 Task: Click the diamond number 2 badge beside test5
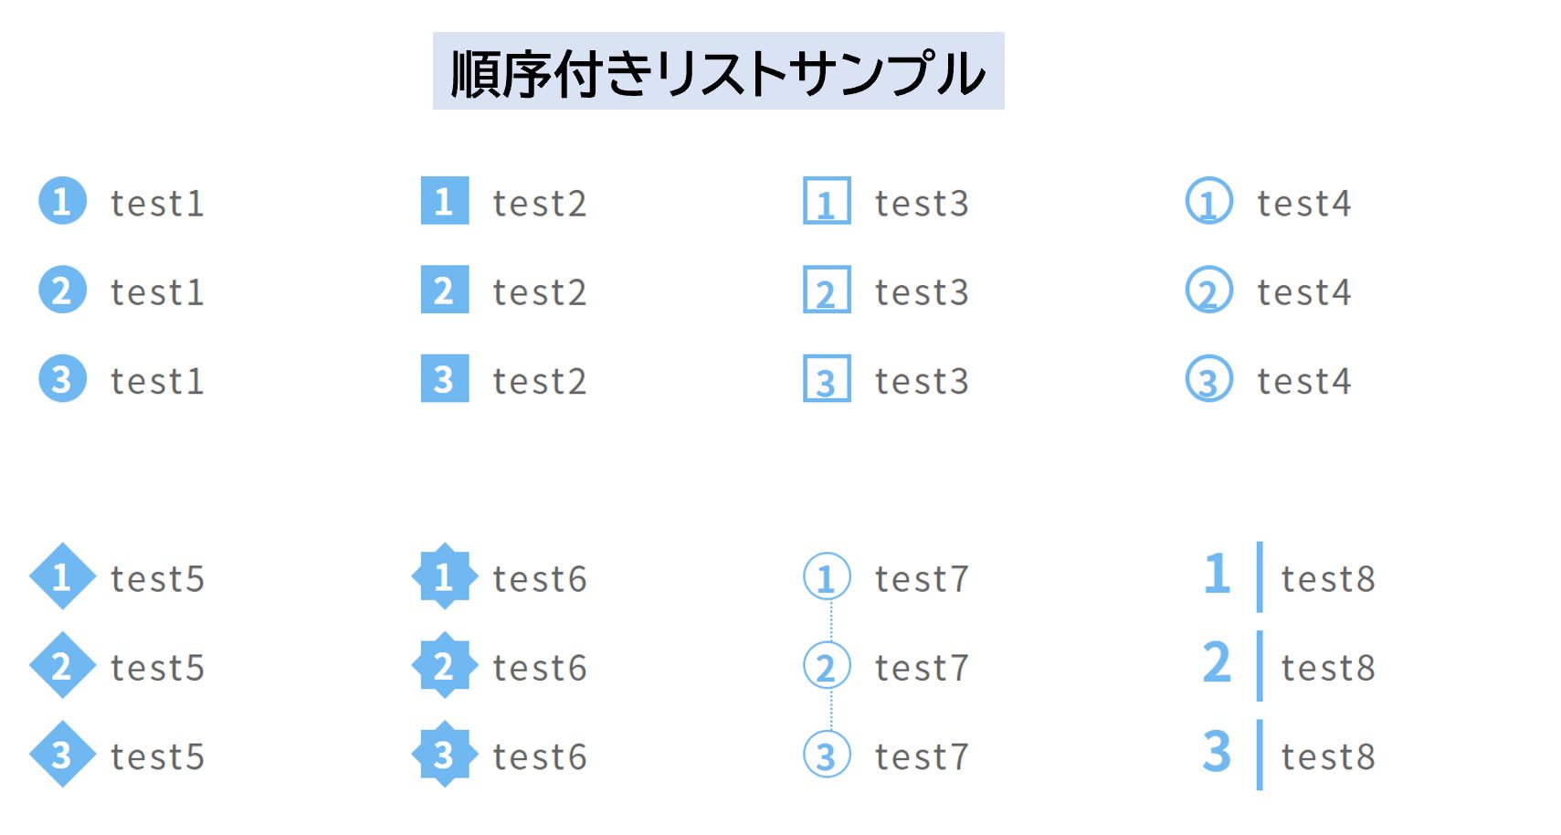[62, 665]
